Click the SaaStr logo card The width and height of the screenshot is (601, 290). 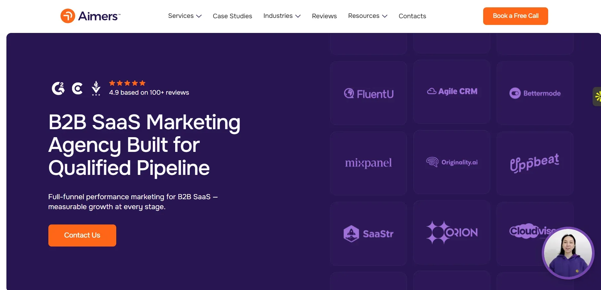pos(369,234)
